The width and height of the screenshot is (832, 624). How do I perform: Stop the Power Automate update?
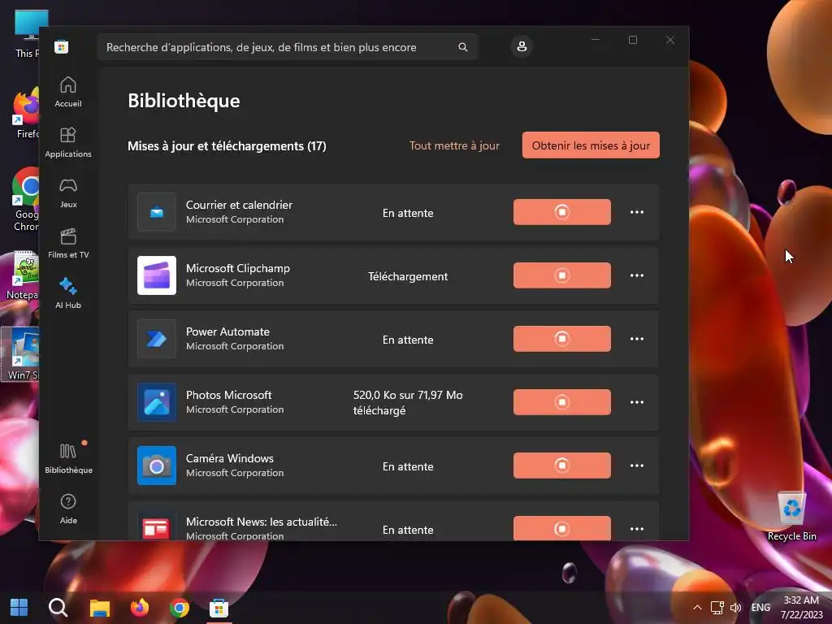[x=562, y=339]
